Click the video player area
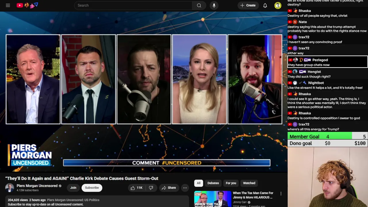The image size is (368, 207). (x=144, y=91)
